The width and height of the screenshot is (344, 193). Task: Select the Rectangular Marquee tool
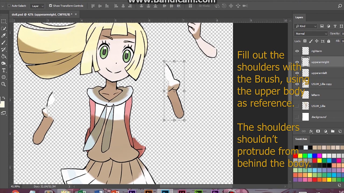tap(3, 21)
